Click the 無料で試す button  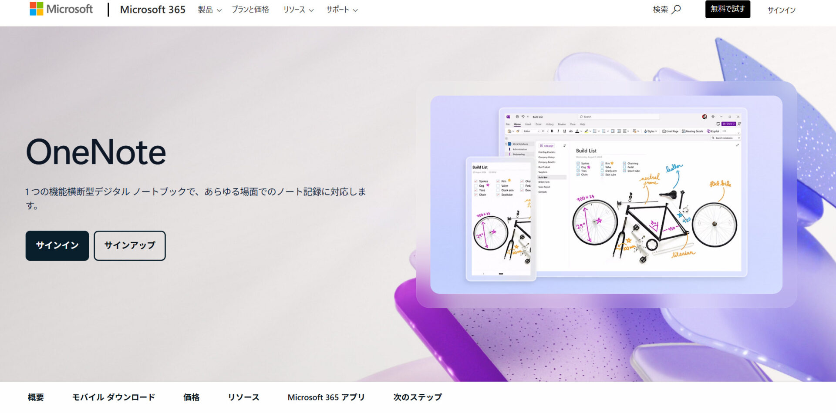(728, 9)
